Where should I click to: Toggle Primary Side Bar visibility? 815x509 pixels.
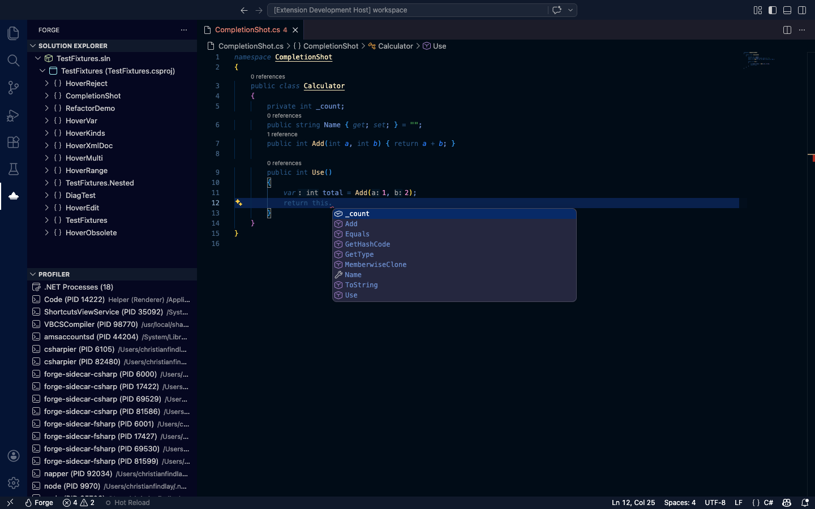(773, 10)
